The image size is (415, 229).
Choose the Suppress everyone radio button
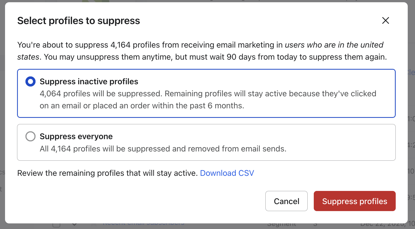(30, 136)
